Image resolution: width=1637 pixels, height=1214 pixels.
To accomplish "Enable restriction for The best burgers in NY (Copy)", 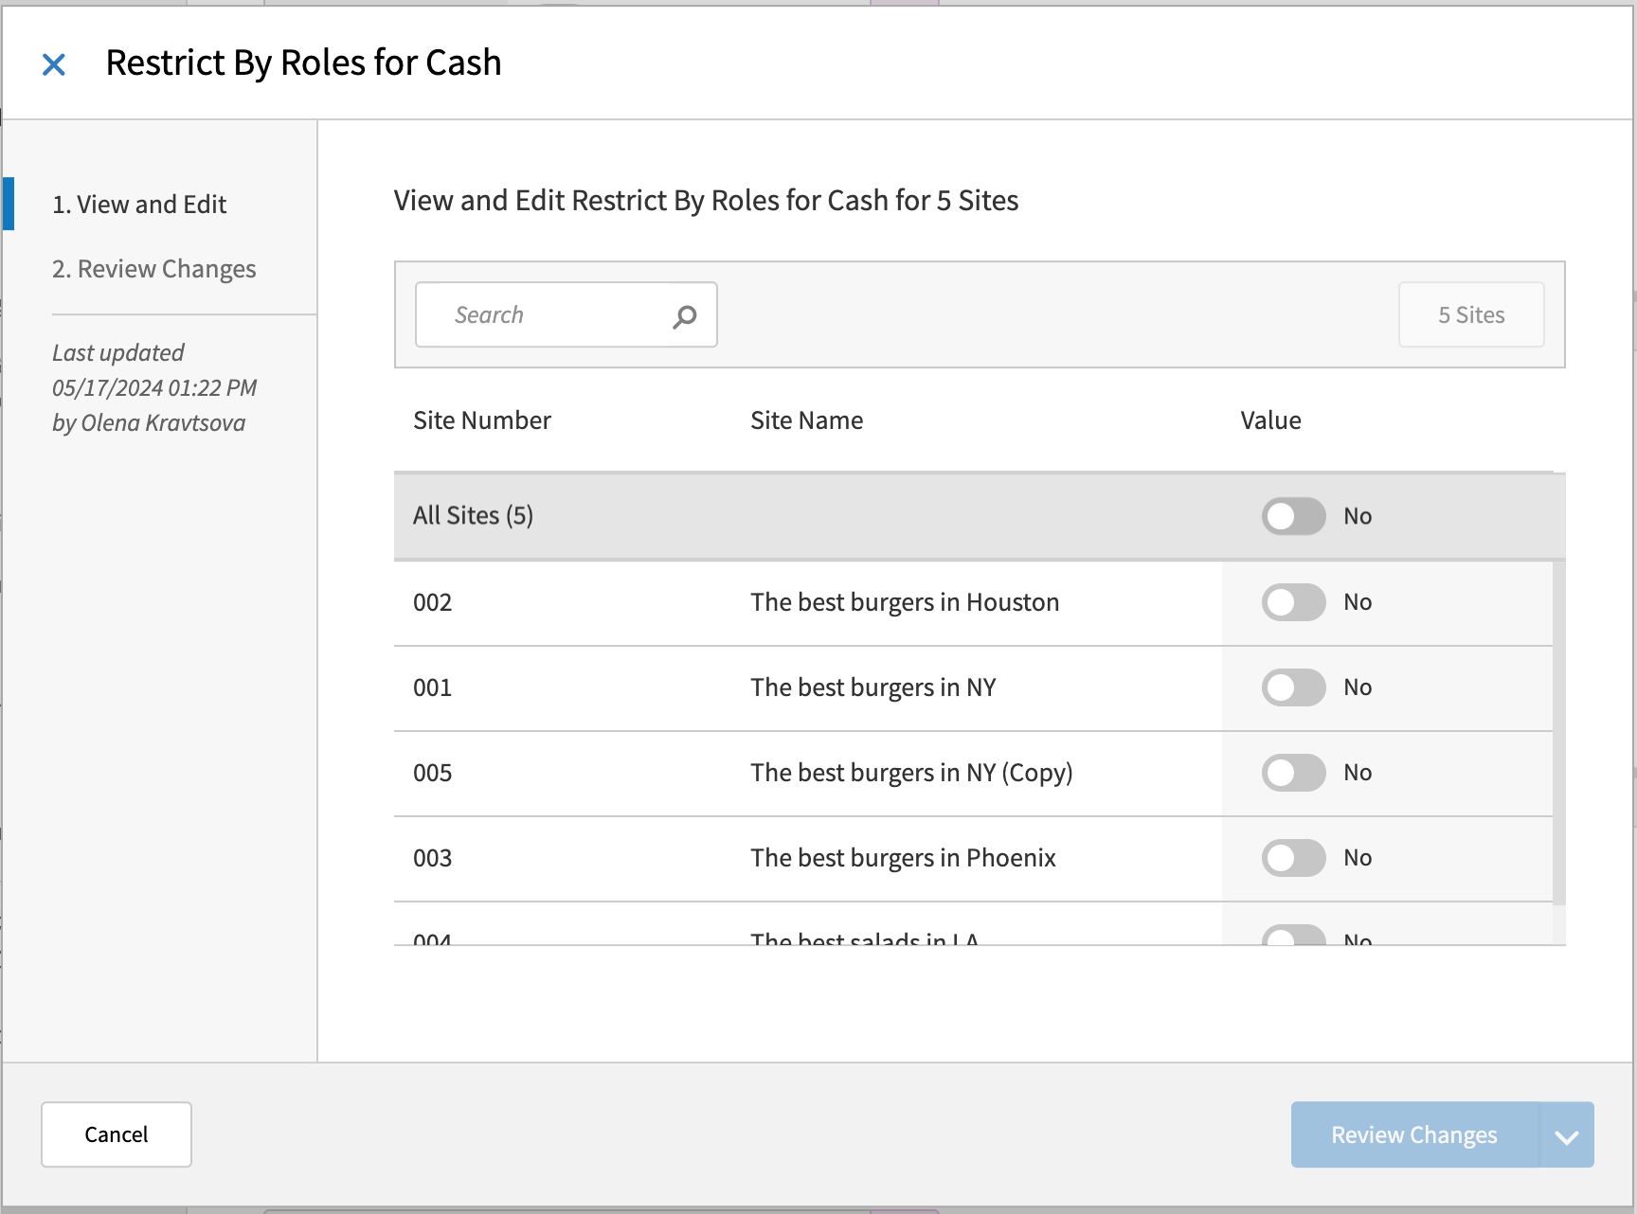I will click(1293, 773).
